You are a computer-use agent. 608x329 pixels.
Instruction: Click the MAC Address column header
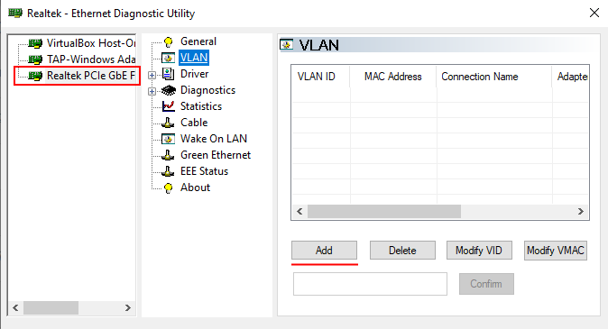393,77
